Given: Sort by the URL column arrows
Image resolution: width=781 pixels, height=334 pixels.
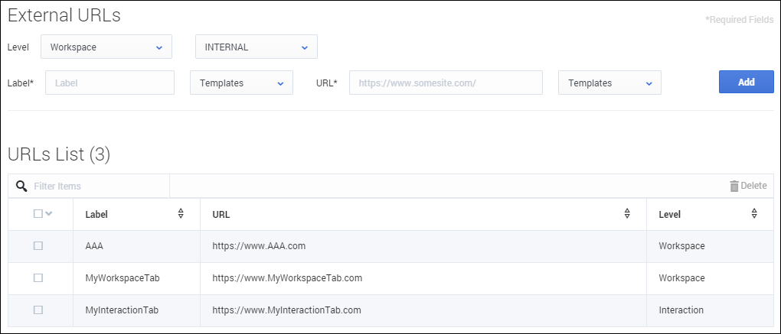Looking at the screenshot, I should coord(627,214).
